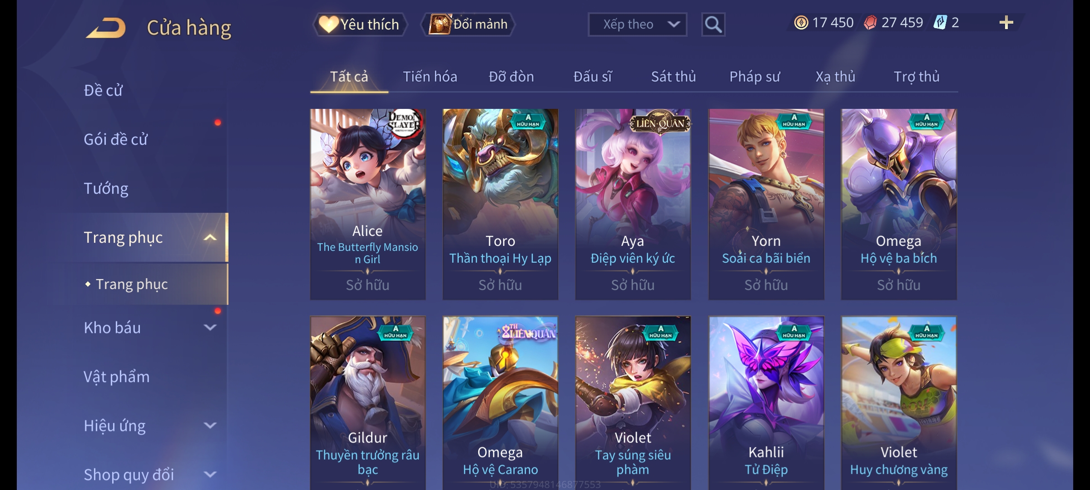
Task: Expand the Hiệu ứng sidebar section
Action: click(210, 425)
